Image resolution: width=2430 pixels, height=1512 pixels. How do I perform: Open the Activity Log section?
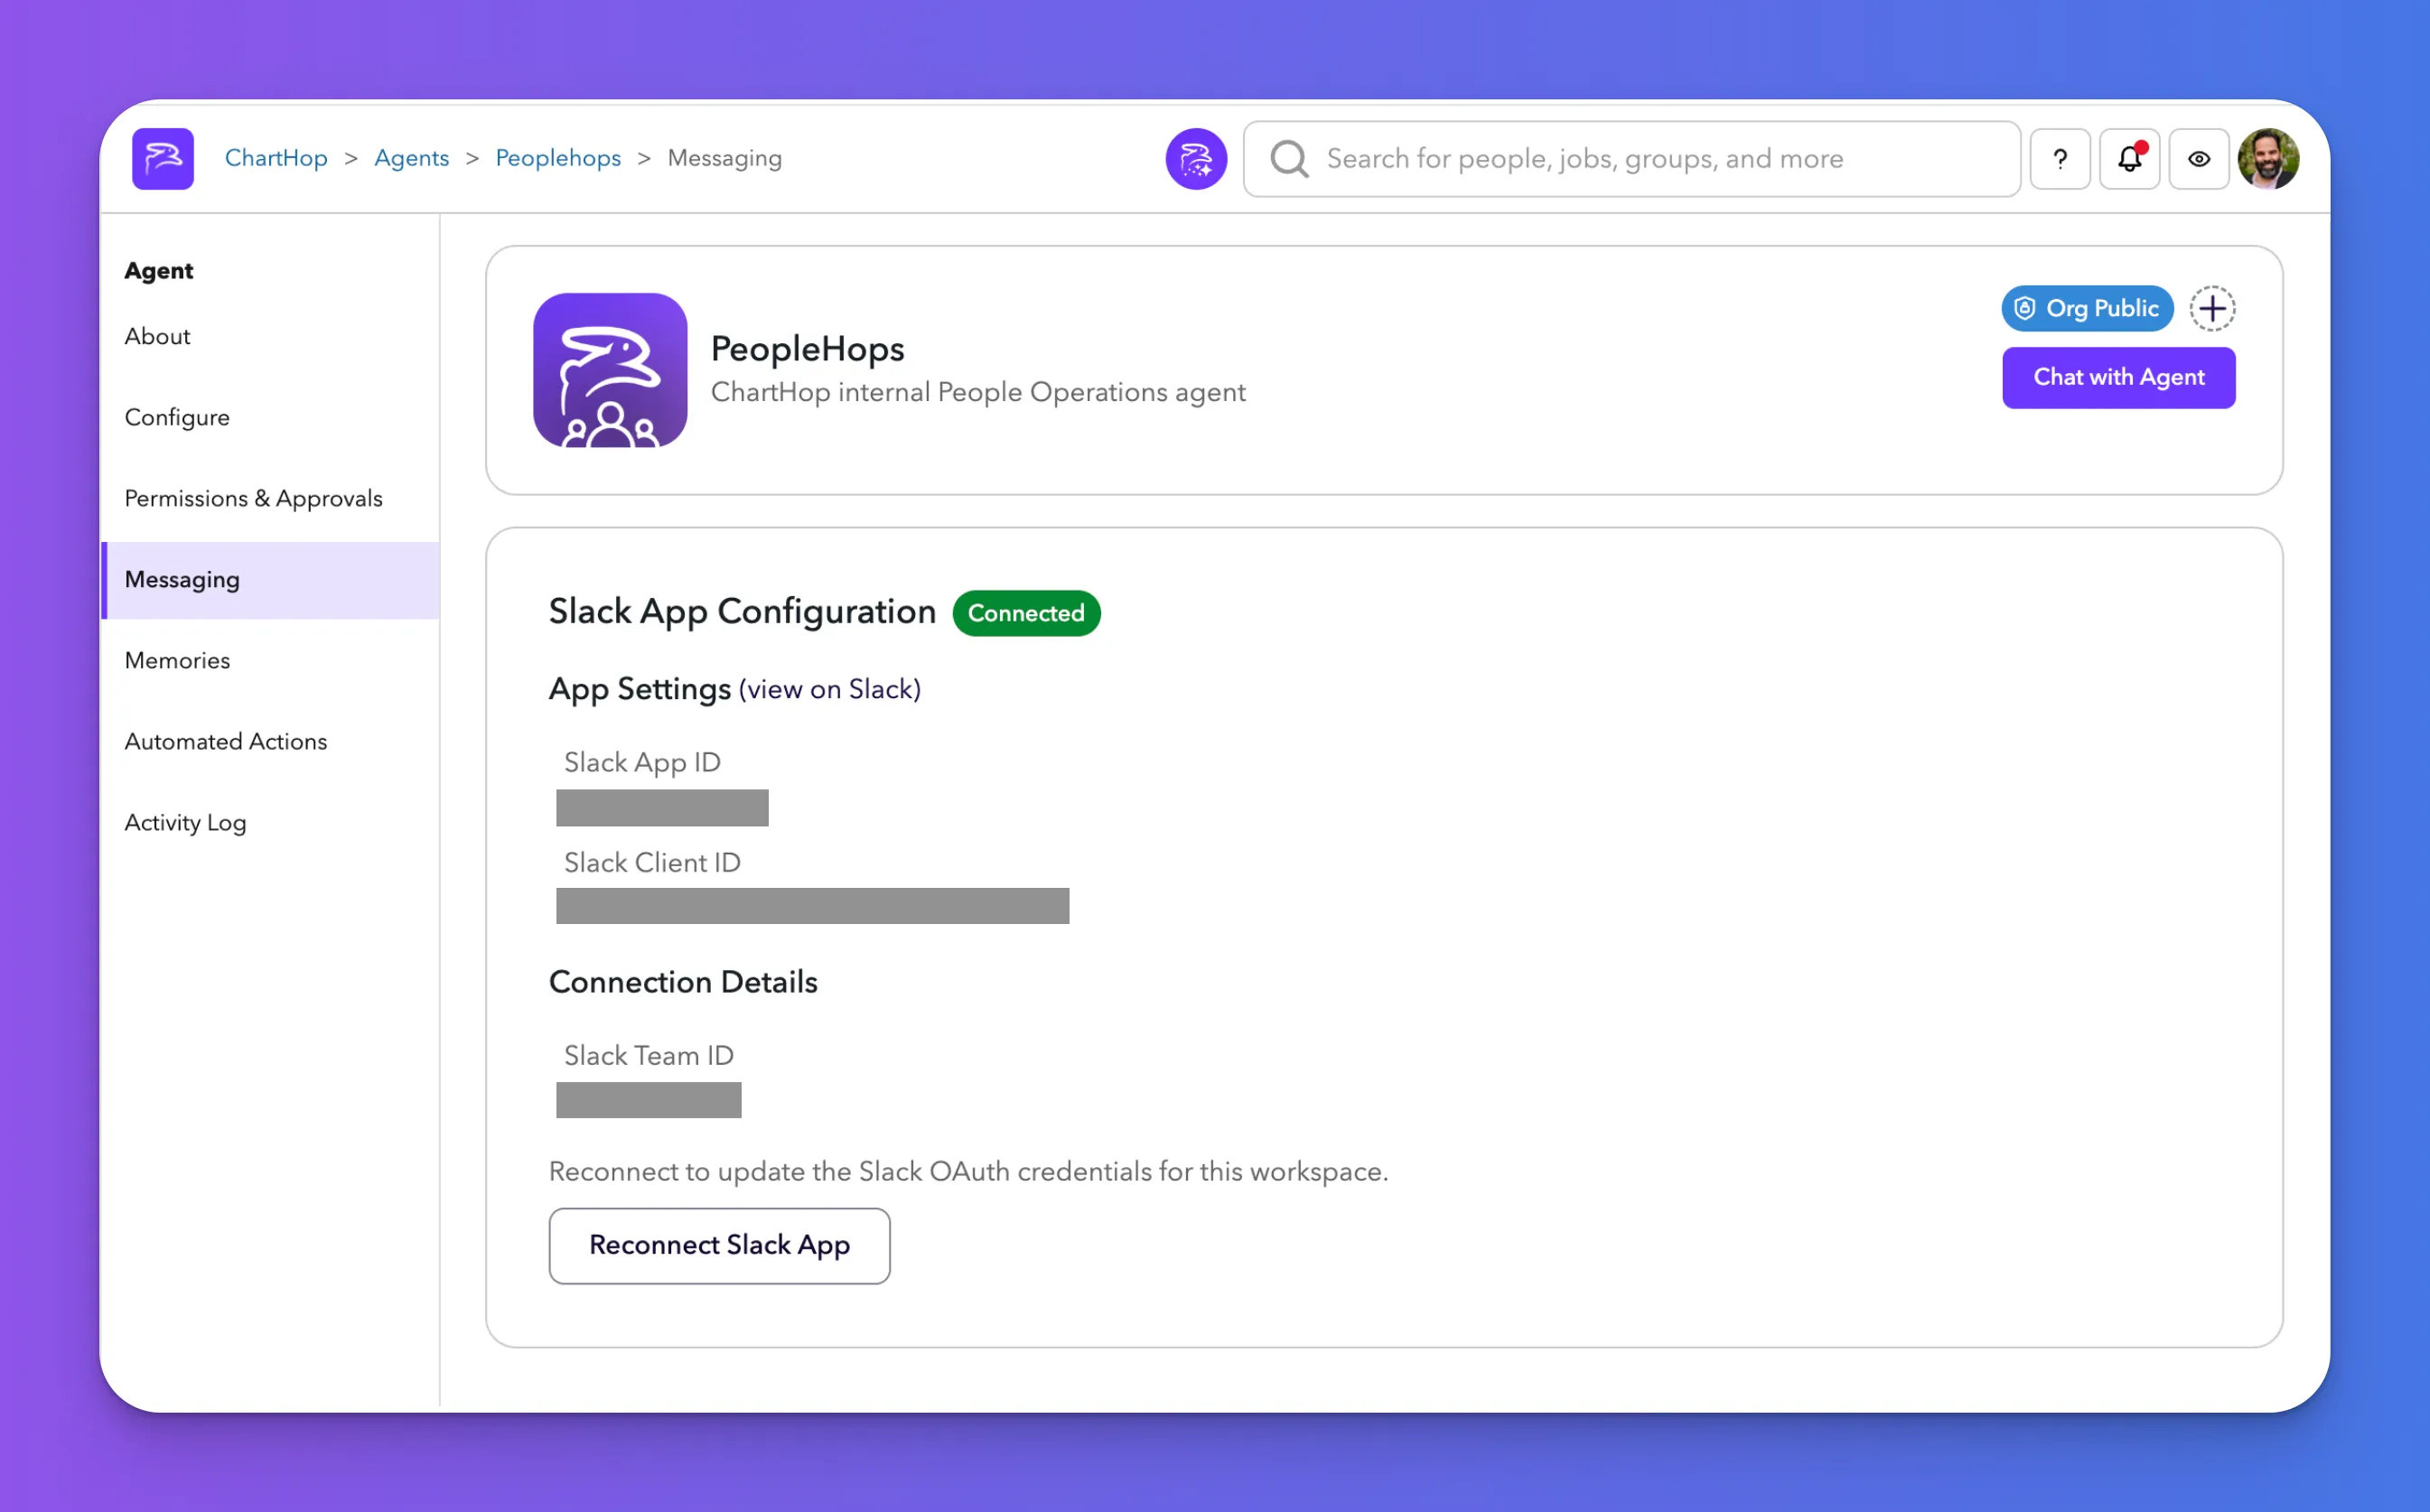pyautogui.click(x=270, y=822)
